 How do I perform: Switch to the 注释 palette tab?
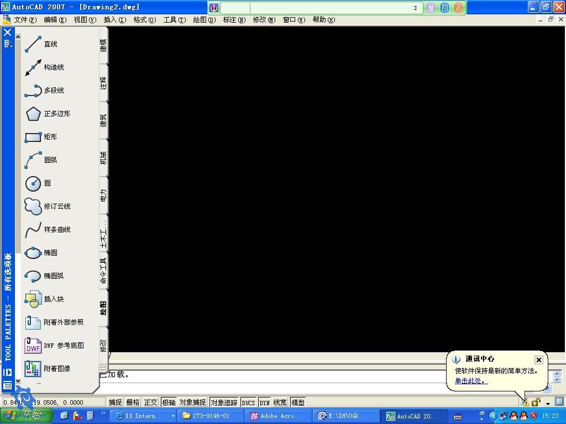pos(103,83)
